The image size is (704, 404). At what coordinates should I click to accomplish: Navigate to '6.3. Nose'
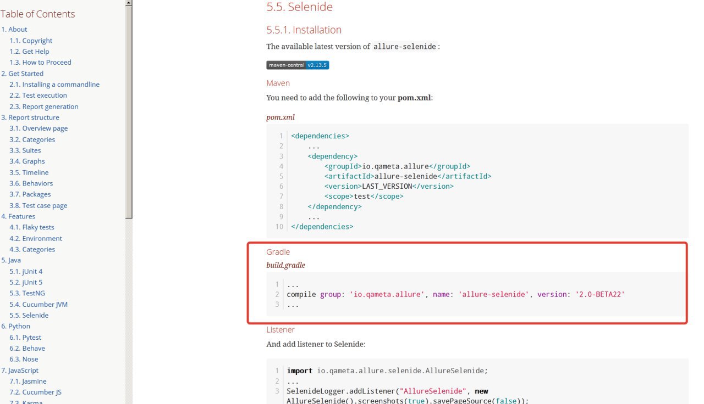pos(24,359)
